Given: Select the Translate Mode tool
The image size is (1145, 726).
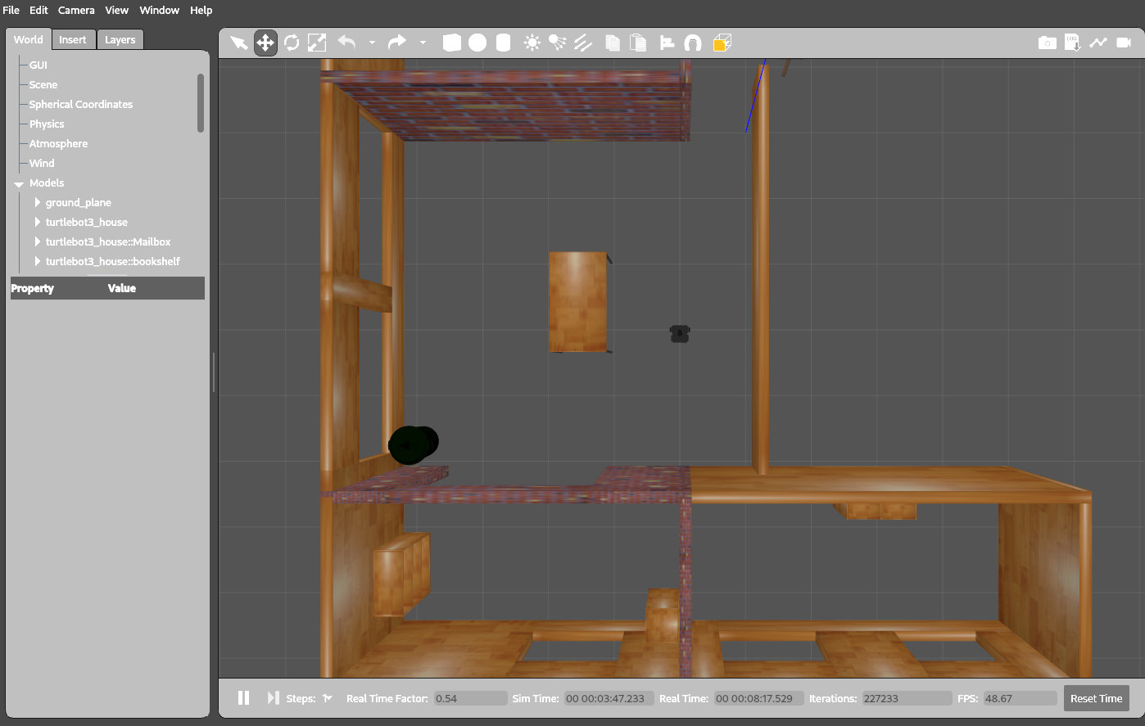Looking at the screenshot, I should click(265, 42).
